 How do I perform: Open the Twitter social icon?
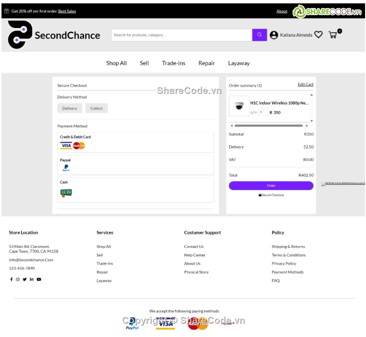pyautogui.click(x=24, y=279)
